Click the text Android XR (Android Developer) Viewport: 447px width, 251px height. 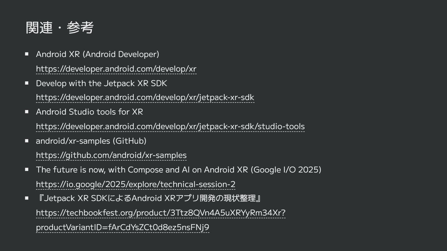pyautogui.click(x=98, y=54)
